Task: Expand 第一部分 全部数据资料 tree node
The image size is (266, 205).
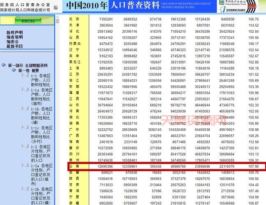Action: pos(28,66)
